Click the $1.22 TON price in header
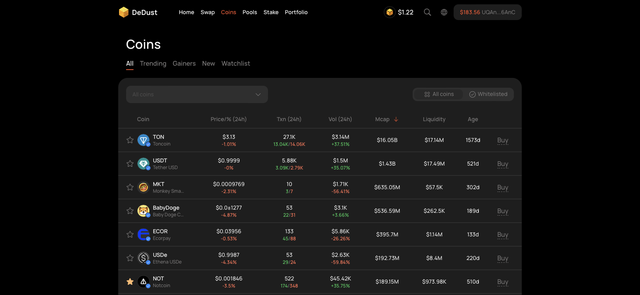The width and height of the screenshot is (640, 295). coord(406,12)
